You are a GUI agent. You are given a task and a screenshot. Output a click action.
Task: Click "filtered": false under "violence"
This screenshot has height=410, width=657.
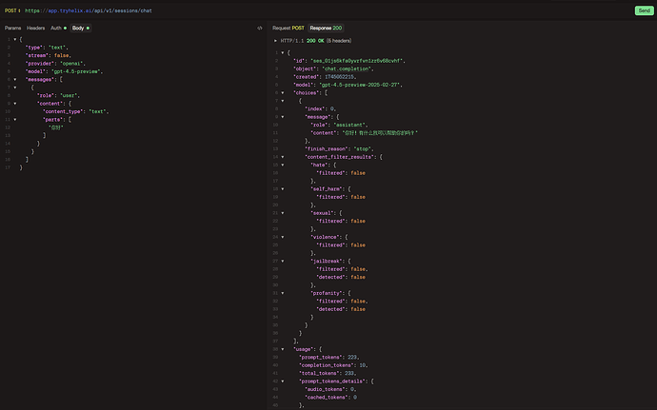pos(341,245)
